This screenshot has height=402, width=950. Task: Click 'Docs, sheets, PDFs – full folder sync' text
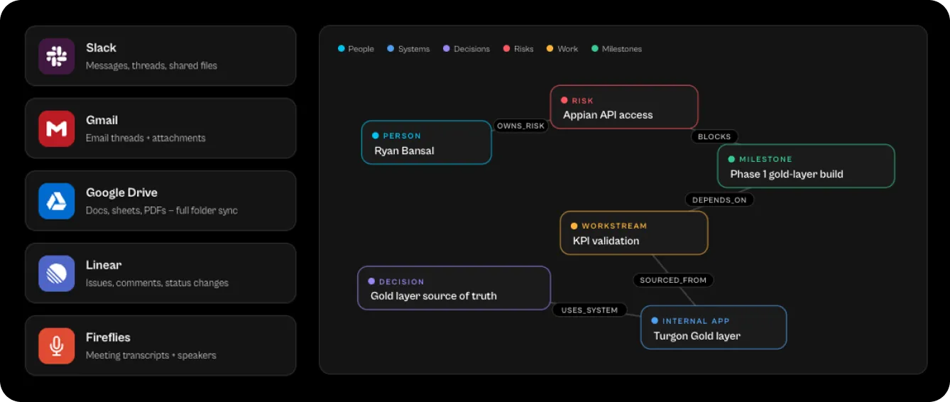pos(162,210)
